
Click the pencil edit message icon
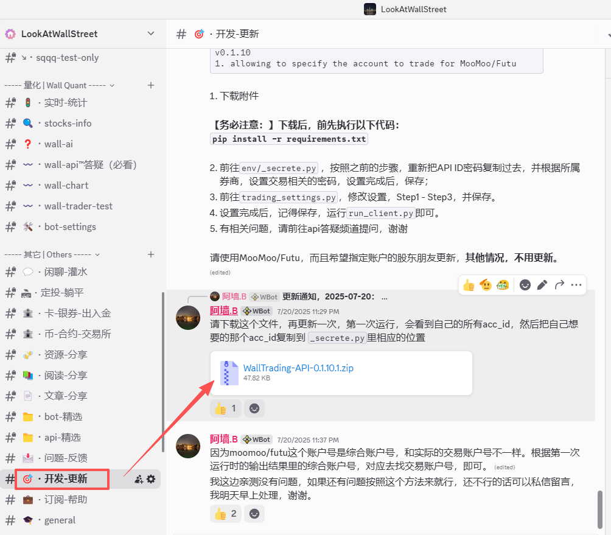pyautogui.click(x=542, y=285)
